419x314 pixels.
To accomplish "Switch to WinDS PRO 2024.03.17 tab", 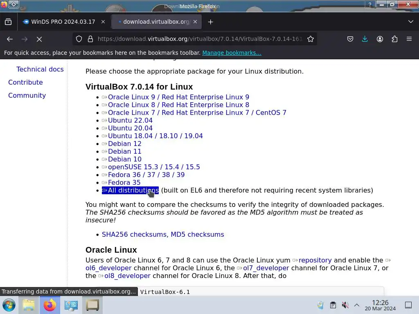I will point(63,22).
